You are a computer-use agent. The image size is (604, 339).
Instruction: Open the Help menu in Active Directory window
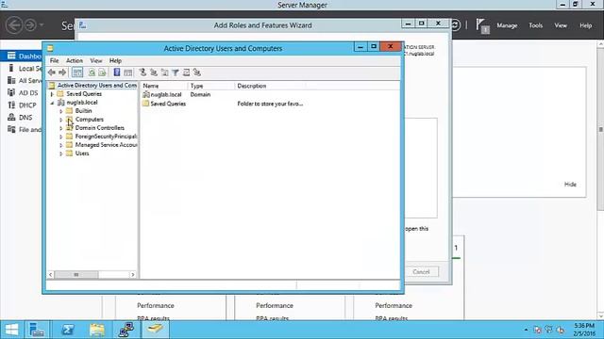(x=115, y=60)
